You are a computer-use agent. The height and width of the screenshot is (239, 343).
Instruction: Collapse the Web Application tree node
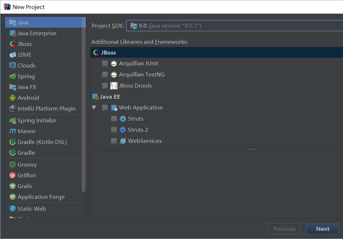tap(94, 107)
